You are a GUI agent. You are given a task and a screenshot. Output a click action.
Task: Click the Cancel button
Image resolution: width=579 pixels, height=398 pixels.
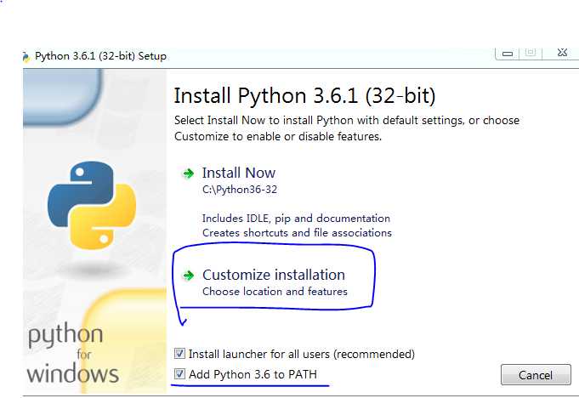536,375
